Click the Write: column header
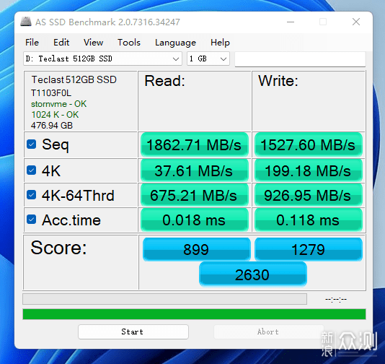The image size is (385, 364). coord(278,81)
